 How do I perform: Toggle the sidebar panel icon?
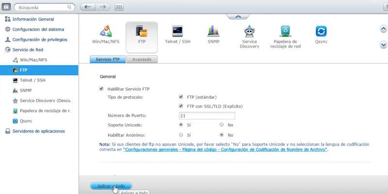click(6, 7)
